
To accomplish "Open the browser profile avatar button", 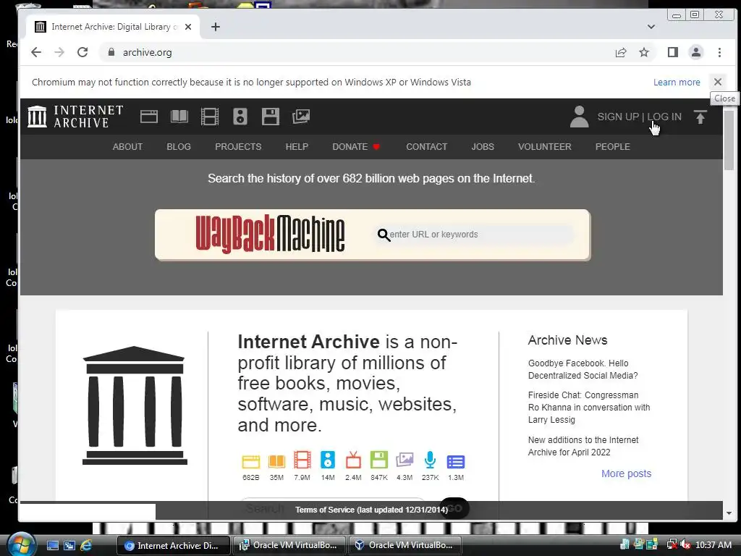I will 695,52.
